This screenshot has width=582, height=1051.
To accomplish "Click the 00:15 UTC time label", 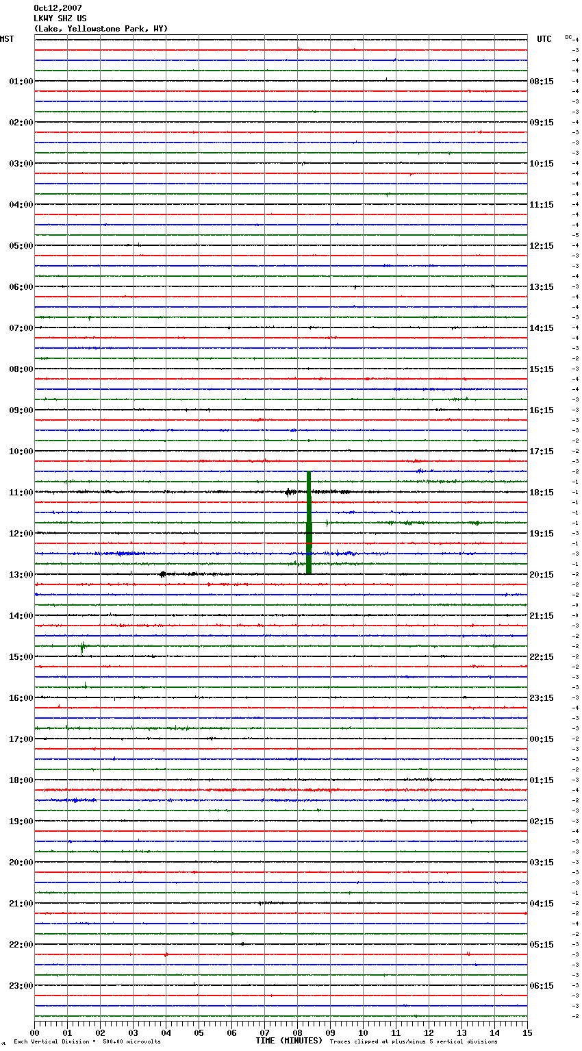I will 542,739.
